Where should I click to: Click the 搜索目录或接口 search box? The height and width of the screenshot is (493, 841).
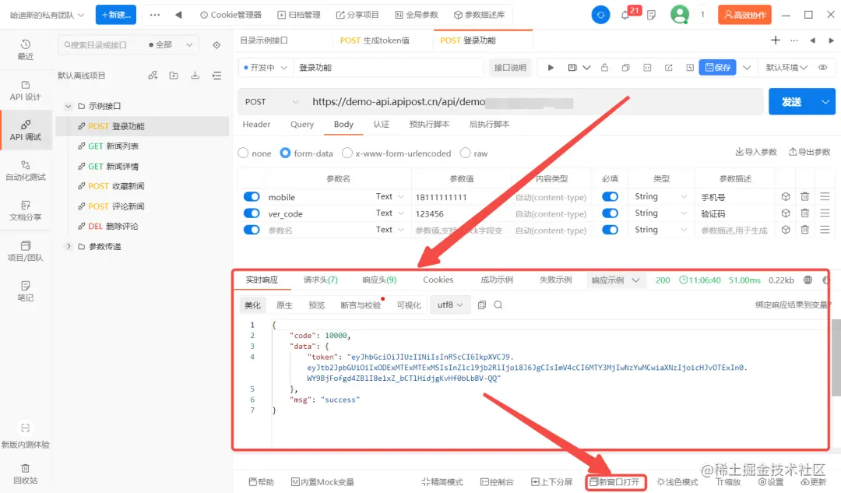[x=101, y=45]
